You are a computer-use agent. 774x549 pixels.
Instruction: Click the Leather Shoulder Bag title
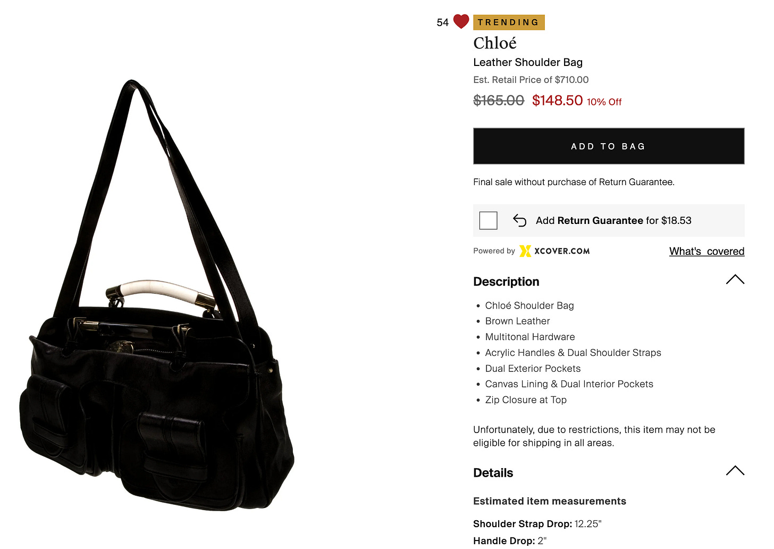tap(528, 62)
